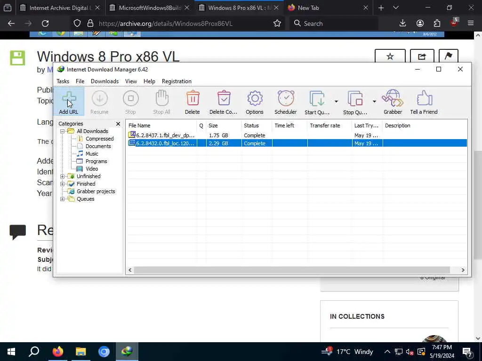Bookmark this page with star icon
This screenshot has width=482, height=361.
coord(277,24)
